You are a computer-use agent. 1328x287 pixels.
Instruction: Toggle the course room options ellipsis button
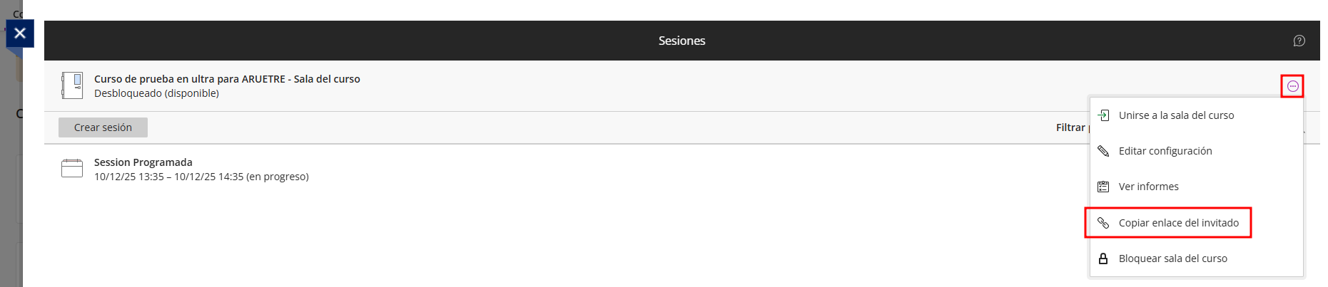pos(1292,86)
